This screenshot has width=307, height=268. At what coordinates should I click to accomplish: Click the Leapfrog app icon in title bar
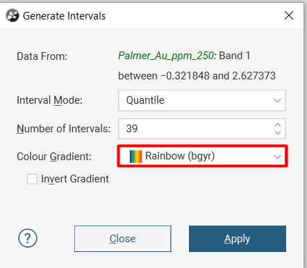pyautogui.click(x=13, y=15)
